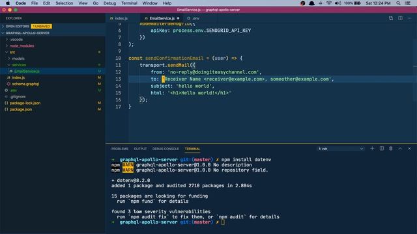
Task: Click the 'no-reply@doingiteasychannel.com' string
Action: pos(213,72)
